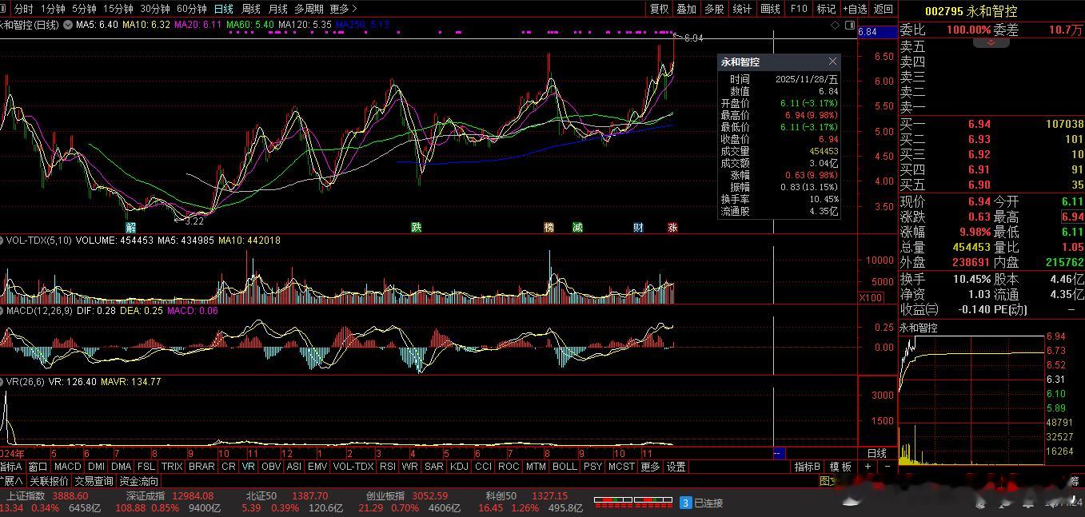Expand the order book with red chevron

click(991, 42)
